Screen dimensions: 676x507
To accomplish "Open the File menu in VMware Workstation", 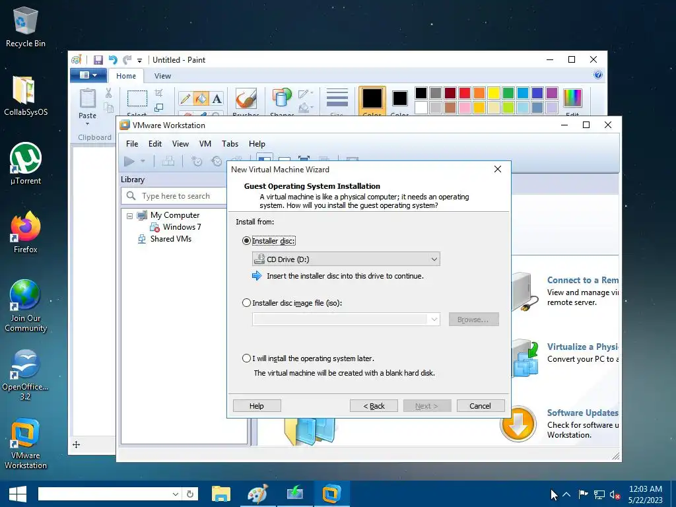I will pyautogui.click(x=132, y=144).
